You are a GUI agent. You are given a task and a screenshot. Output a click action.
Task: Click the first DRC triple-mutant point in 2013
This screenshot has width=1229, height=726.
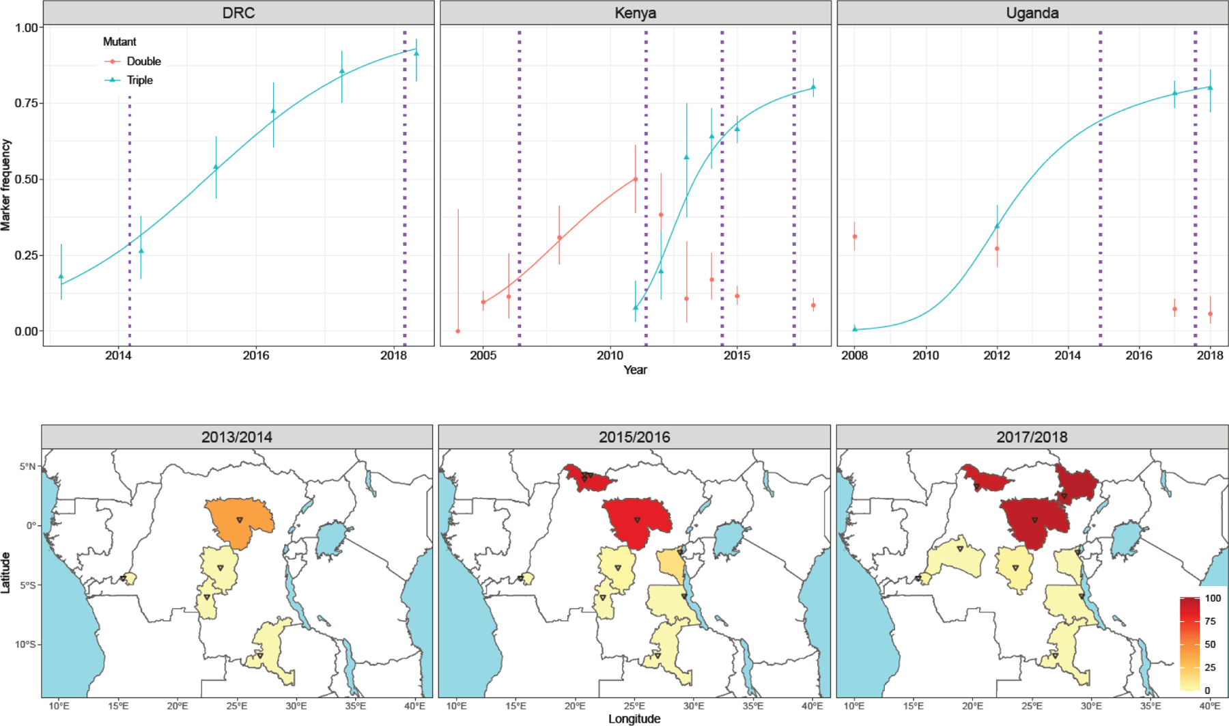61,277
